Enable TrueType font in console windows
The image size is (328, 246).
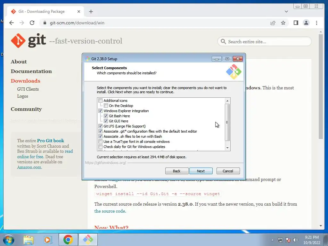click(100, 142)
